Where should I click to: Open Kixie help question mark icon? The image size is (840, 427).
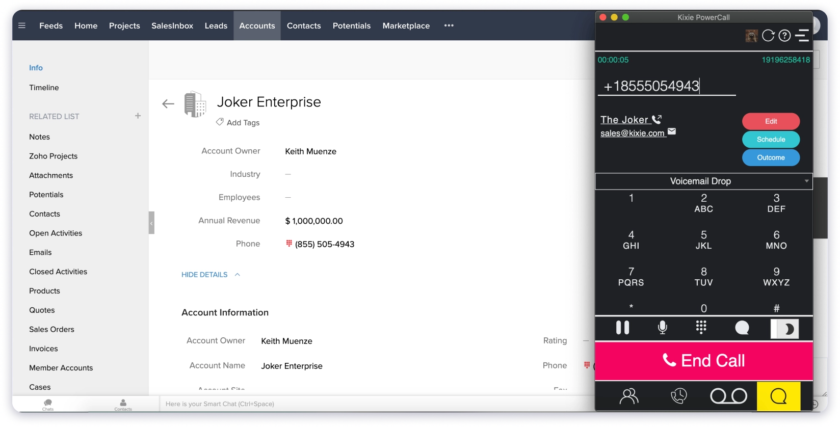pos(785,36)
